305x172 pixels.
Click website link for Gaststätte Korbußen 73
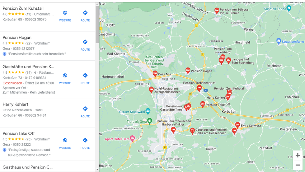(x=65, y=79)
